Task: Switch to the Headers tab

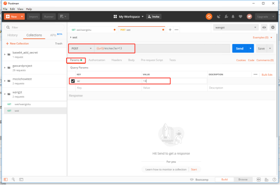Action: (x=117, y=60)
